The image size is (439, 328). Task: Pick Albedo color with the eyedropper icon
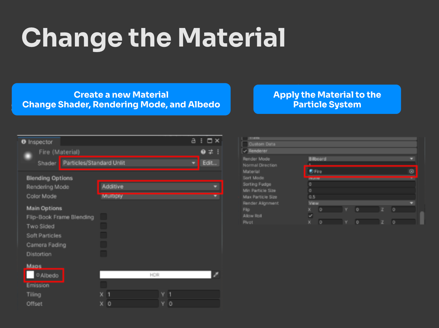tap(216, 275)
